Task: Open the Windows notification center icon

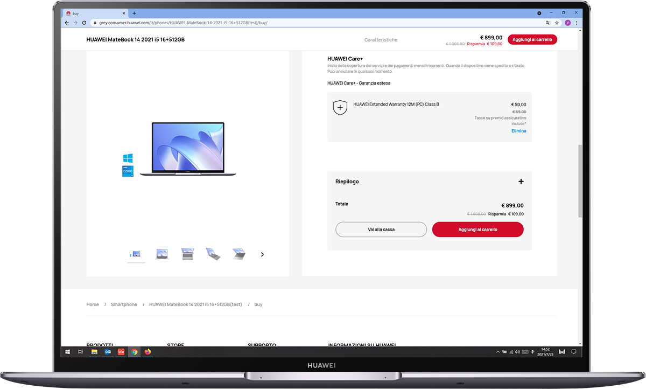Action: (574, 352)
